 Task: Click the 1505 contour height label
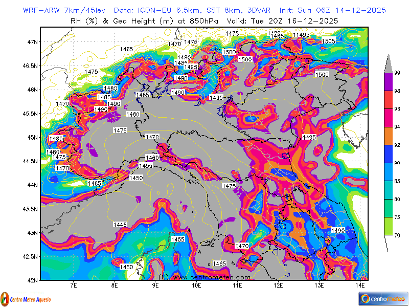(x=328, y=41)
